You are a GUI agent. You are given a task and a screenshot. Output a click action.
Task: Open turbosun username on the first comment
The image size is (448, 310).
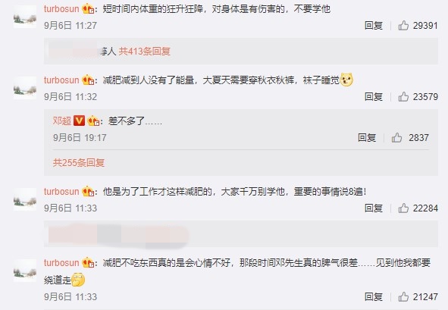tap(61, 9)
